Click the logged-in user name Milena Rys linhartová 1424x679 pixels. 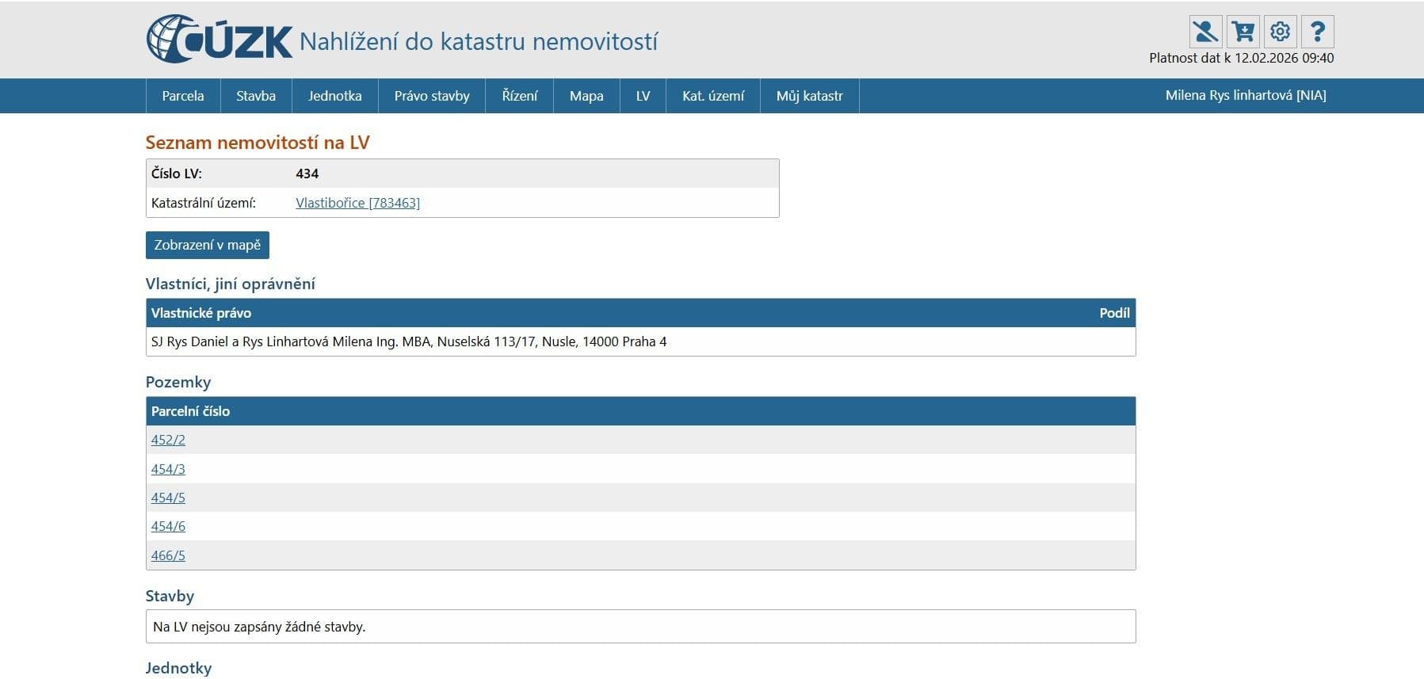(x=1245, y=95)
